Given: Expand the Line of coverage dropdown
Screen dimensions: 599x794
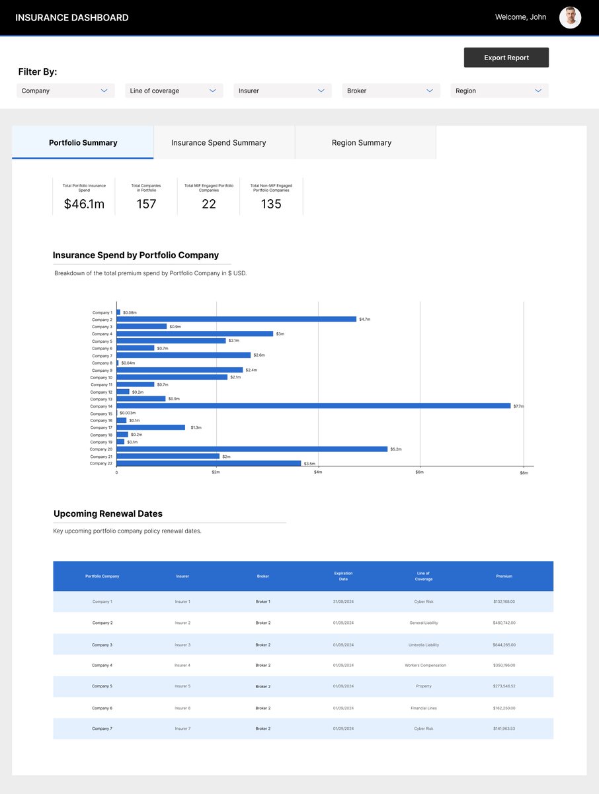Looking at the screenshot, I should (174, 91).
